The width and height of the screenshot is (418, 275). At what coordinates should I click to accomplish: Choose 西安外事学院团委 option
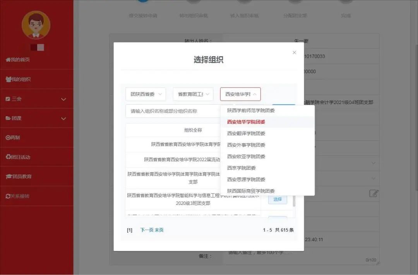tap(246, 145)
